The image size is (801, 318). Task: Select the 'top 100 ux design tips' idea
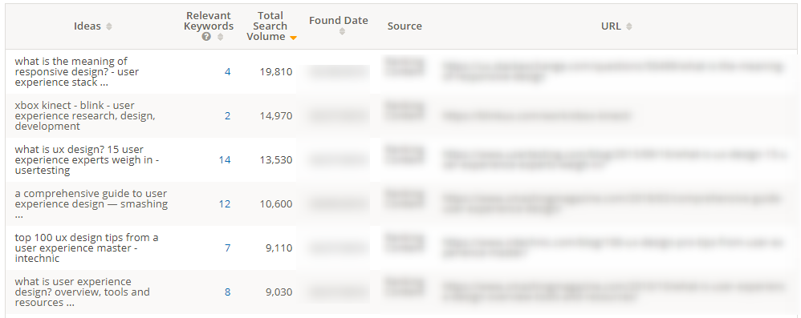(x=87, y=248)
